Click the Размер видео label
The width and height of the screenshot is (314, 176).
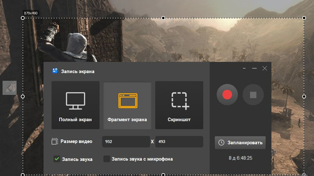76,141
